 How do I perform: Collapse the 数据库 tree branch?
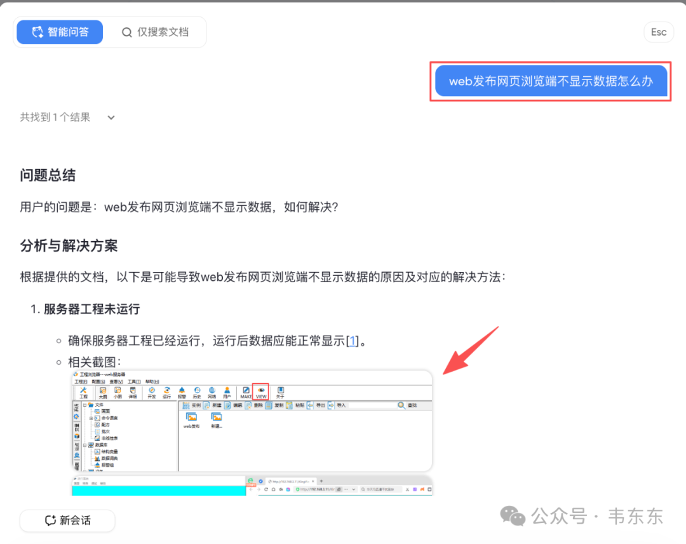(85, 445)
